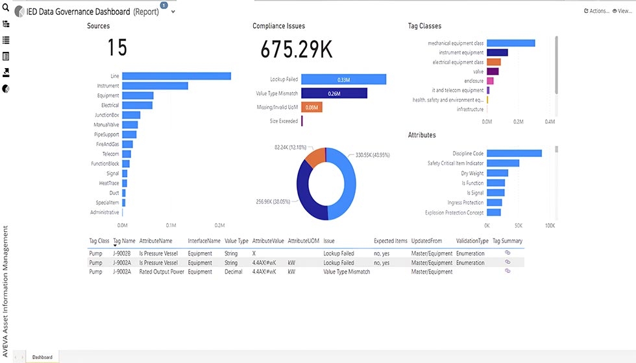Image resolution: width=636 pixels, height=363 pixels.
Task: Click the dashboard pie icon in sidebar
Action: [6, 88]
